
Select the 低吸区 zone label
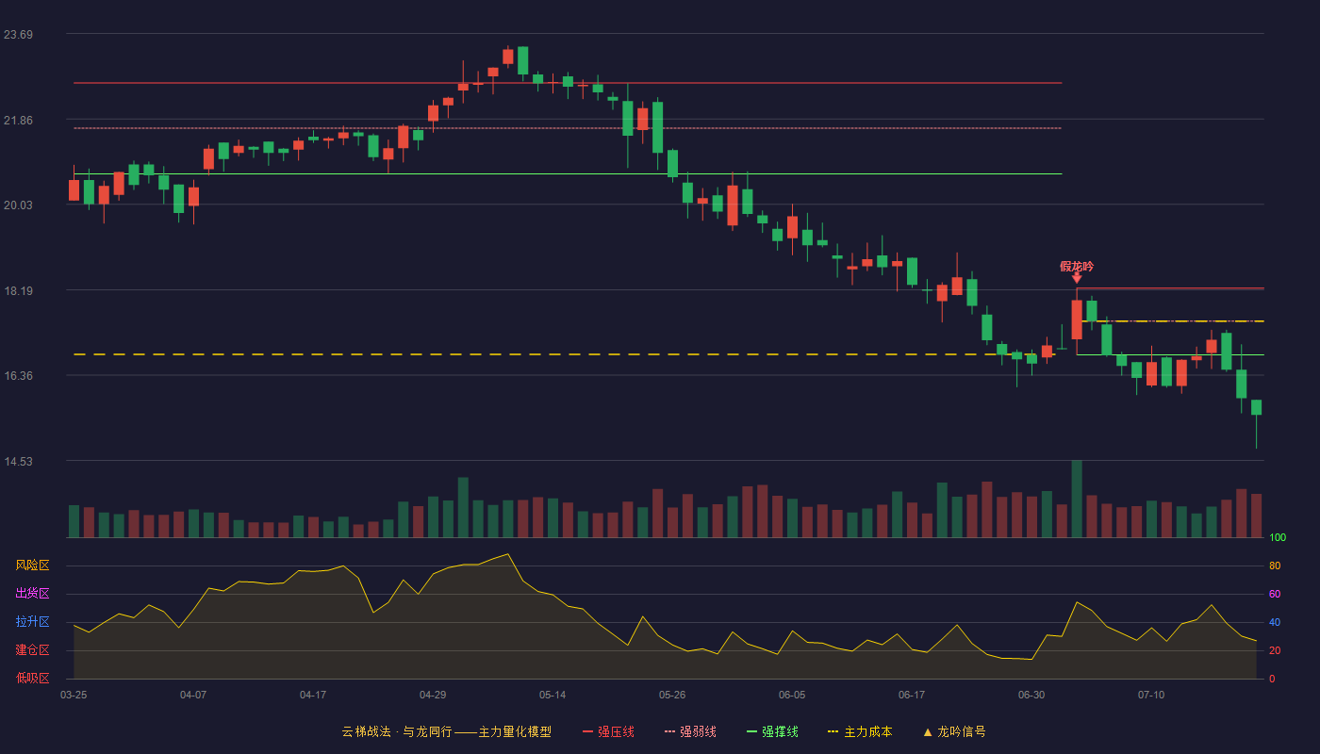(x=32, y=678)
